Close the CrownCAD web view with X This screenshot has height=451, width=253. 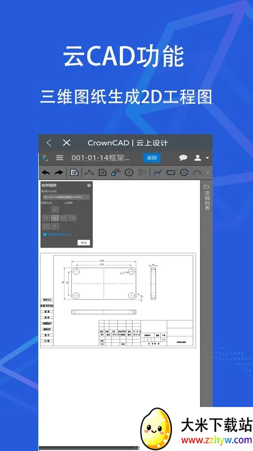point(66,143)
